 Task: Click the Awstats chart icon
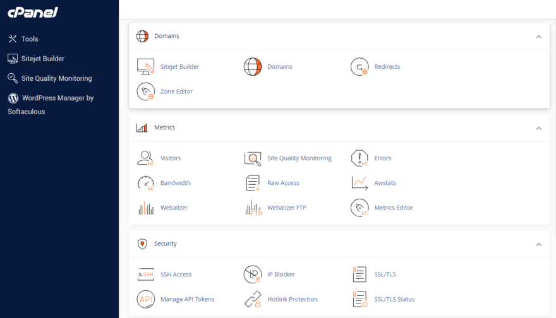pyautogui.click(x=360, y=183)
